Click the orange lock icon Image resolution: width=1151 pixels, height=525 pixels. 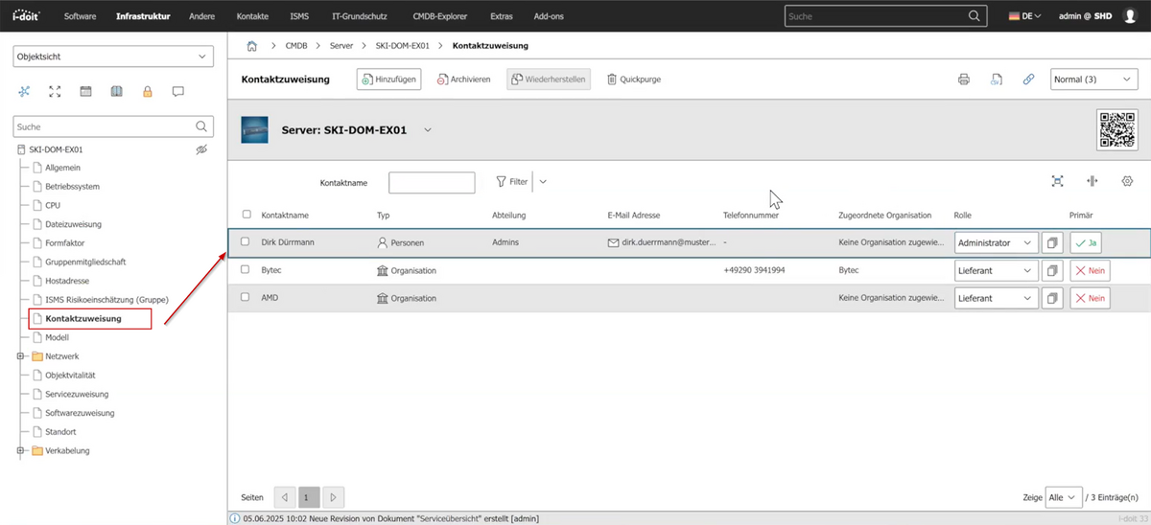[148, 92]
